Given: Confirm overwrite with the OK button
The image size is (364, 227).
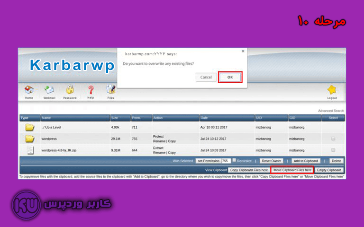Looking at the screenshot, I should [x=230, y=77].
